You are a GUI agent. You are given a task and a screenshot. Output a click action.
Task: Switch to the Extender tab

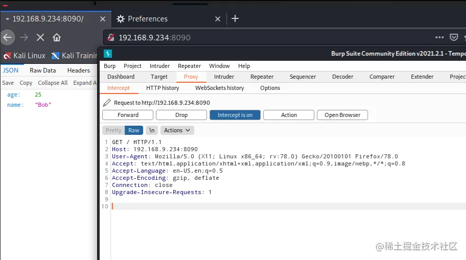(422, 77)
